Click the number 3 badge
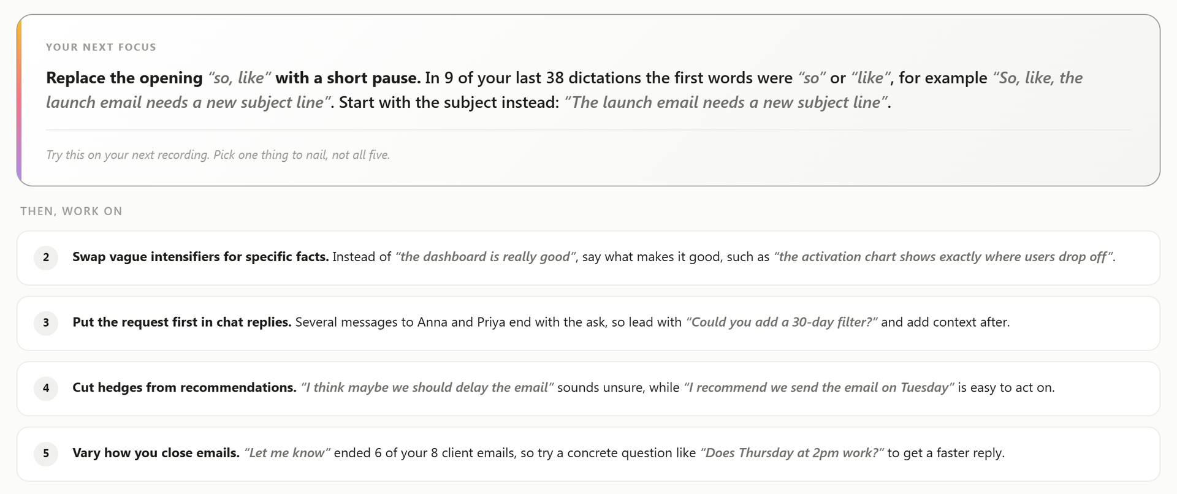 tap(46, 323)
